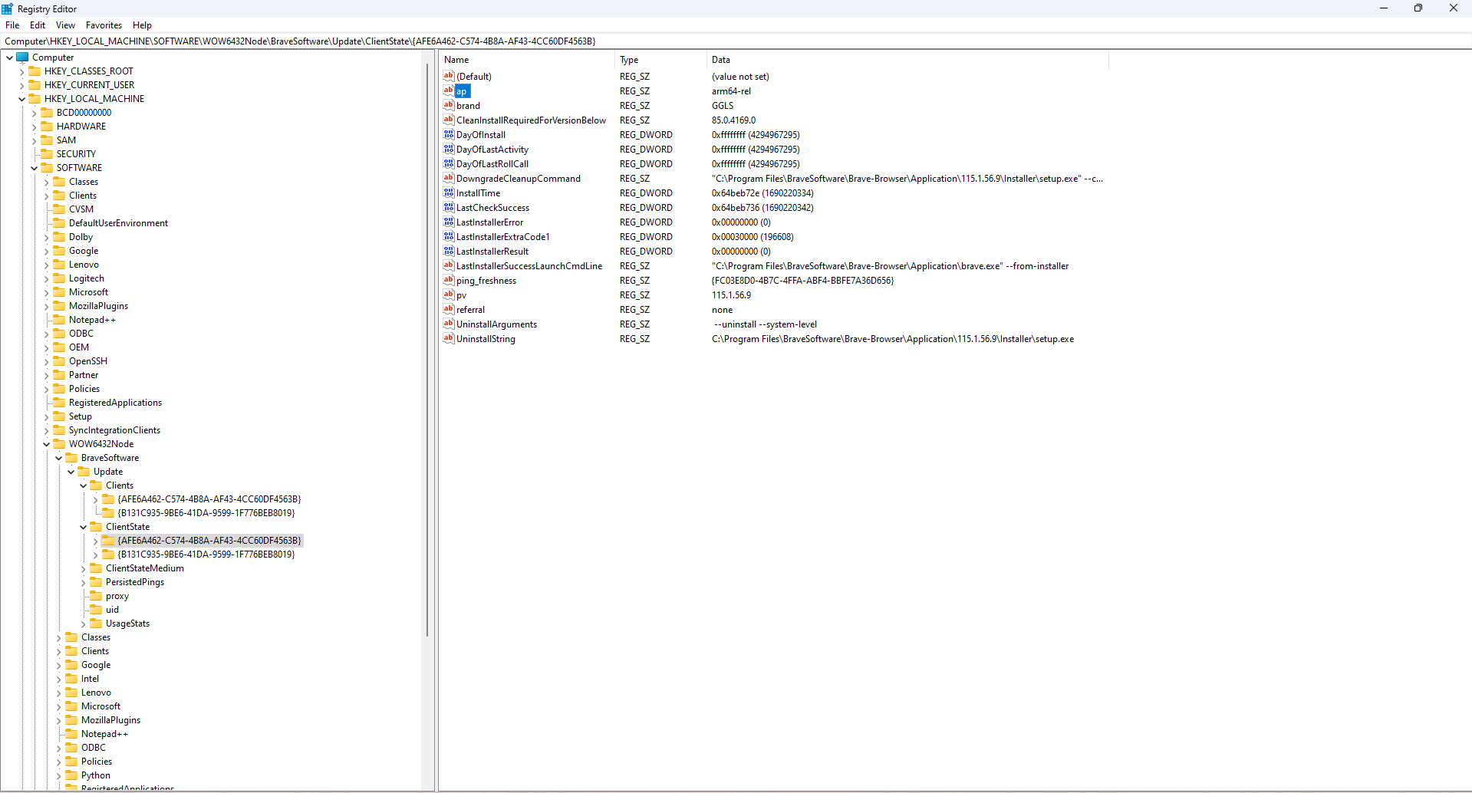Select the DefaultUserEnvironment key
This screenshot has height=793, width=1472.
(x=118, y=223)
